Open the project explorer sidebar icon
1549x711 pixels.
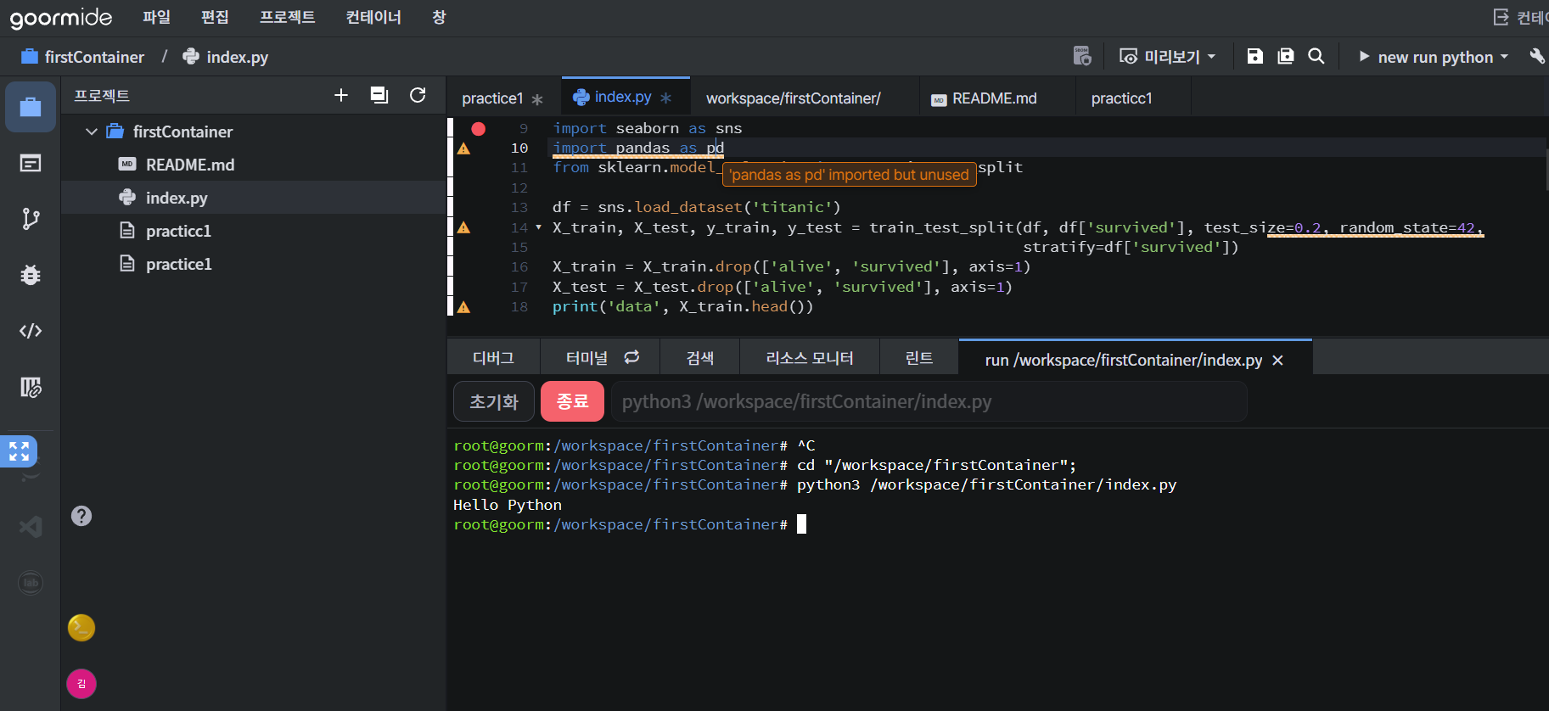tap(31, 107)
